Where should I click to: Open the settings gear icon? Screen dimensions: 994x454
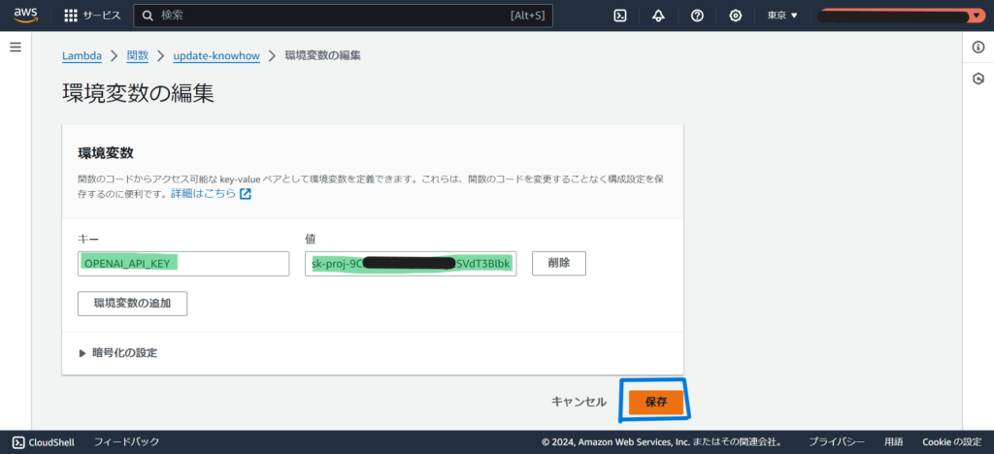[x=735, y=16]
